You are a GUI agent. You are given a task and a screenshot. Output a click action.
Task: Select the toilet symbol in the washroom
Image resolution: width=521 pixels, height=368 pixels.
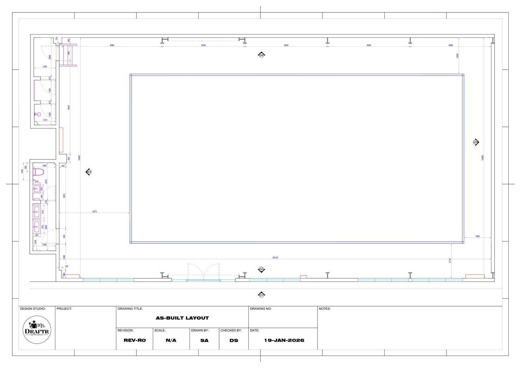point(38,171)
